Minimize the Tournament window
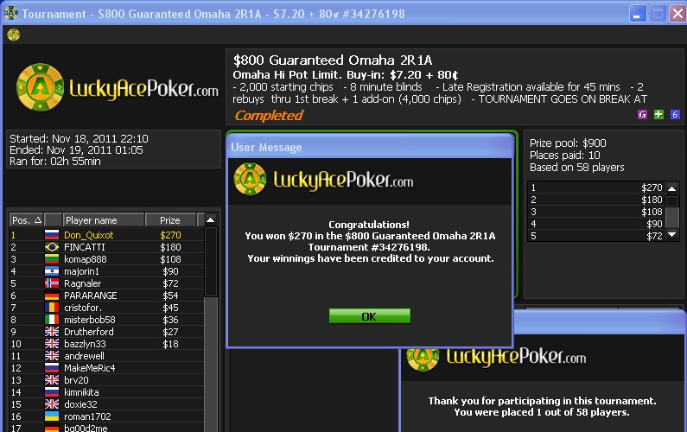This screenshot has height=432, width=687. (x=638, y=14)
